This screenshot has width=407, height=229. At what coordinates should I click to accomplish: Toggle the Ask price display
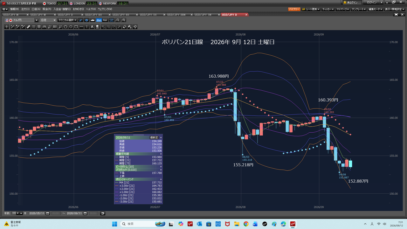point(105,20)
